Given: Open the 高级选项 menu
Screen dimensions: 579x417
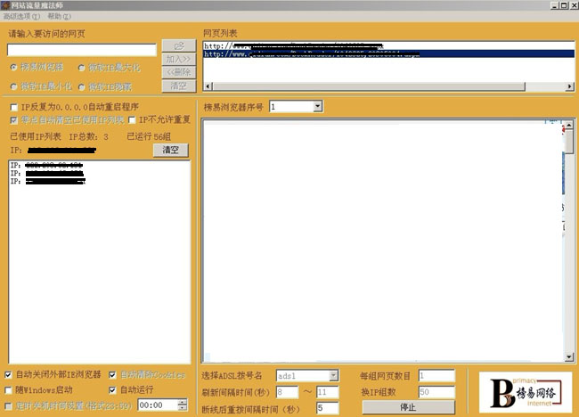Looking at the screenshot, I should [x=22, y=16].
